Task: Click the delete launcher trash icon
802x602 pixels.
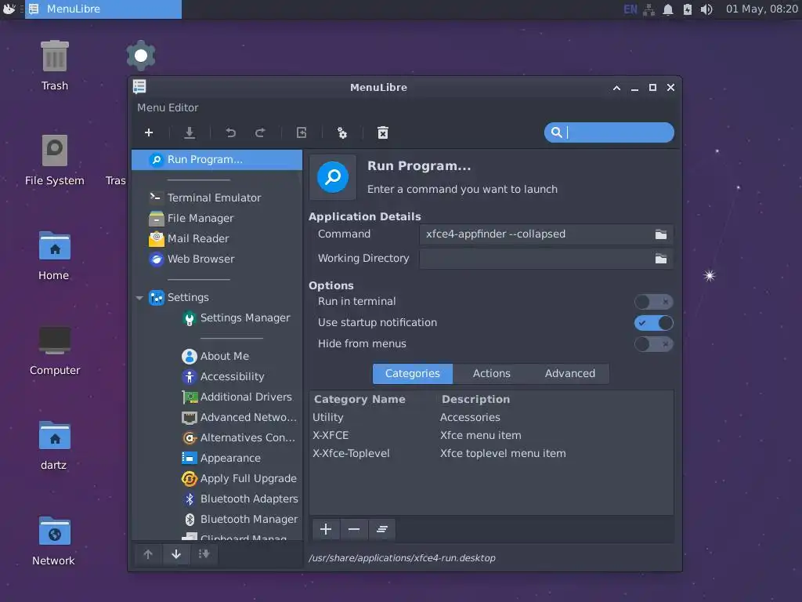Action: coord(382,133)
